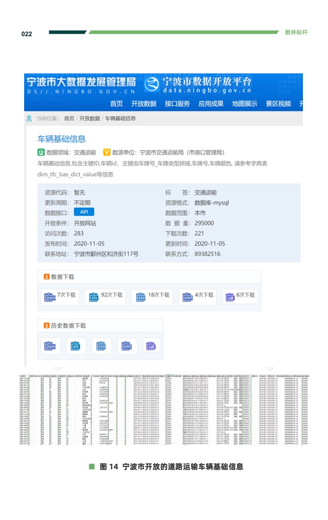
Task: Go to 开放数据 in the navigation bar
Action: 144,104
